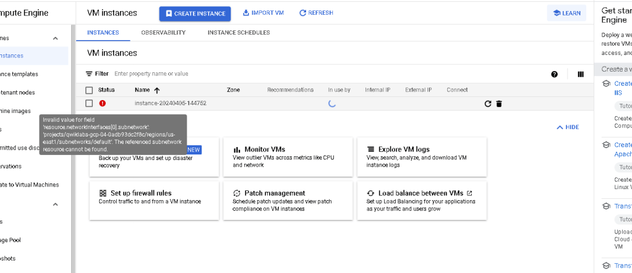Open the Explore VM logs card
Viewport: 632px width, 273px height.
tap(422, 157)
